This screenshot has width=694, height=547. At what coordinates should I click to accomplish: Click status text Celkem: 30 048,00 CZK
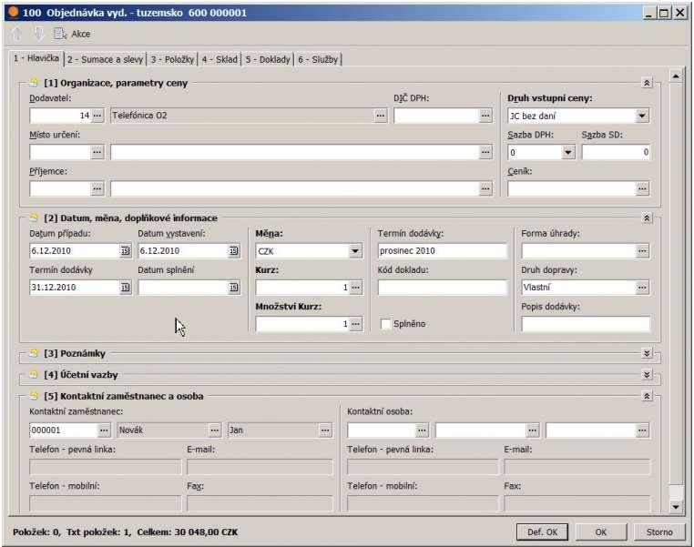point(188,532)
